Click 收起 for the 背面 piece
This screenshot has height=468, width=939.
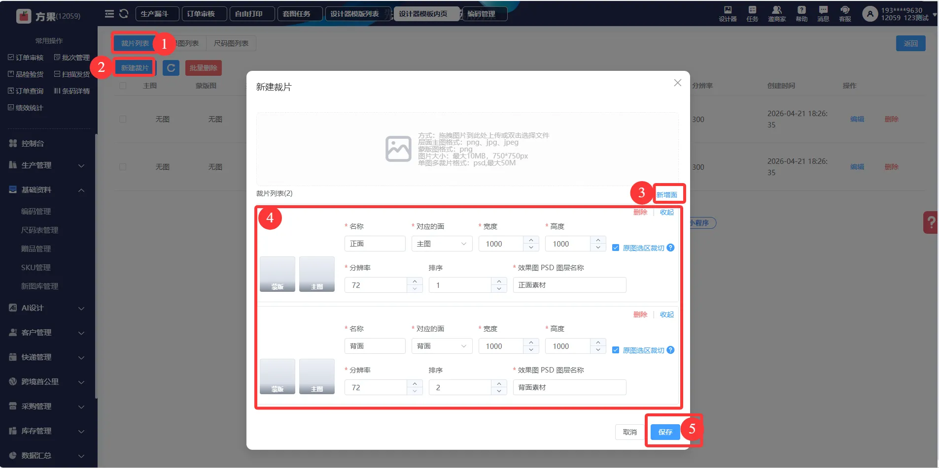click(x=667, y=314)
